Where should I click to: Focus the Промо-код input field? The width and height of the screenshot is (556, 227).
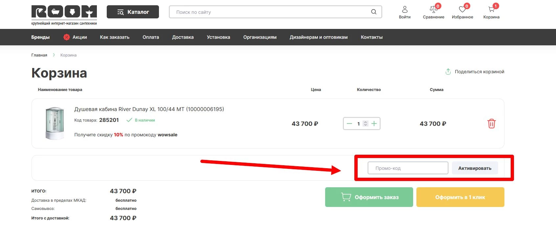tap(408, 168)
